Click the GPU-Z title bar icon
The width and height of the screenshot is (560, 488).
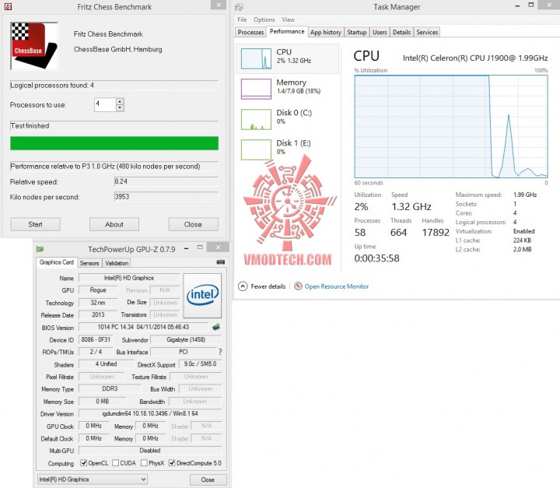tap(40, 249)
